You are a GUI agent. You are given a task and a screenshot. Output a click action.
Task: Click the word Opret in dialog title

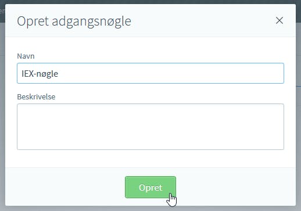[33, 22]
